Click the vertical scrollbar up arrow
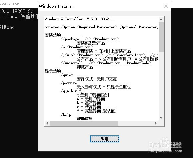Image resolution: width=193 pixels, height=158 pixels. pyautogui.click(x=161, y=20)
